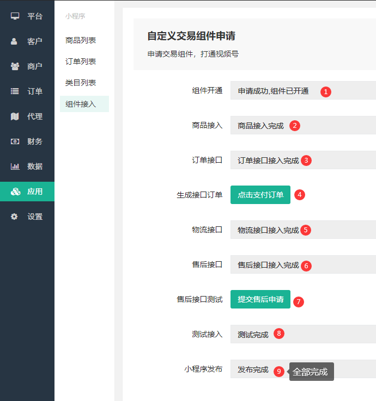Screen dimensions: 376x401
Task: Click the red badge numbered 9
Action: 279,371
